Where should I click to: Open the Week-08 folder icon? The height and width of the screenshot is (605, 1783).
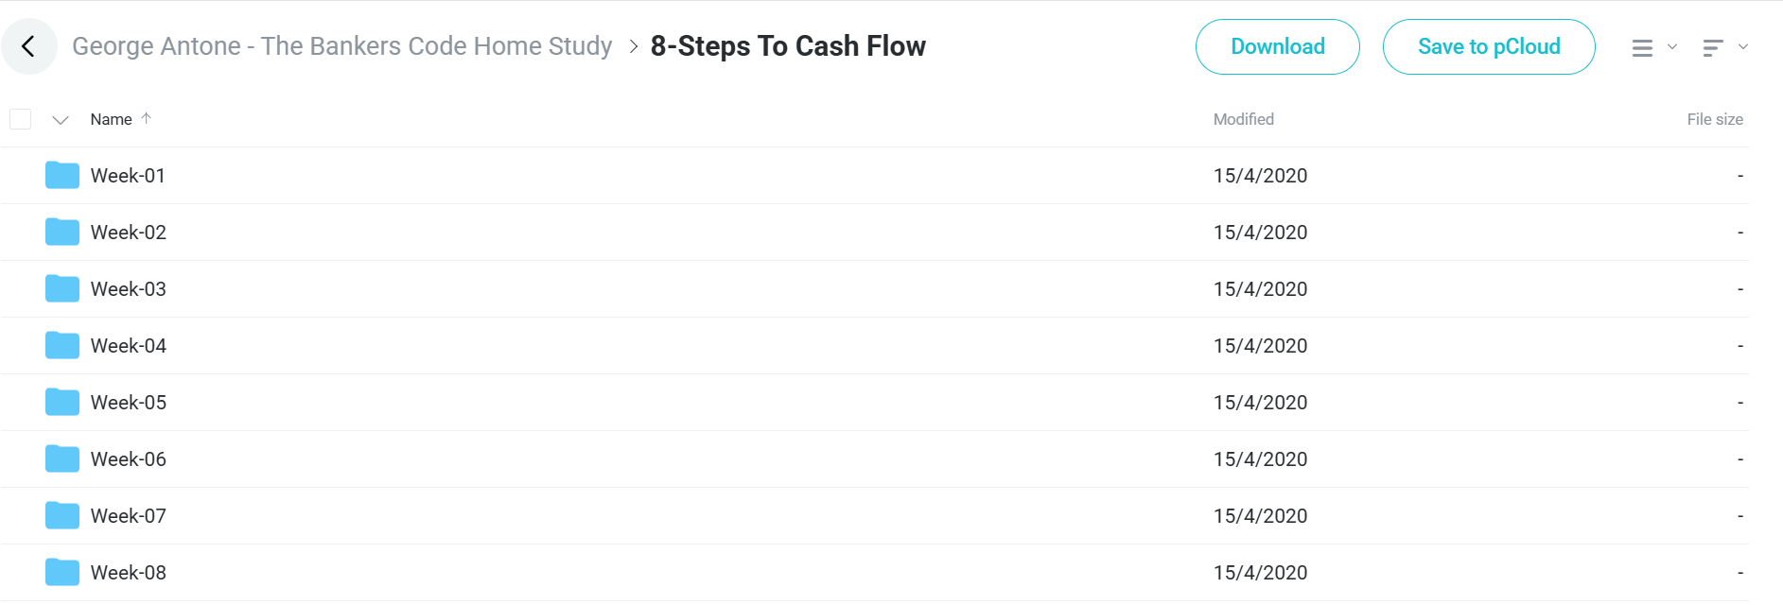[x=62, y=572]
